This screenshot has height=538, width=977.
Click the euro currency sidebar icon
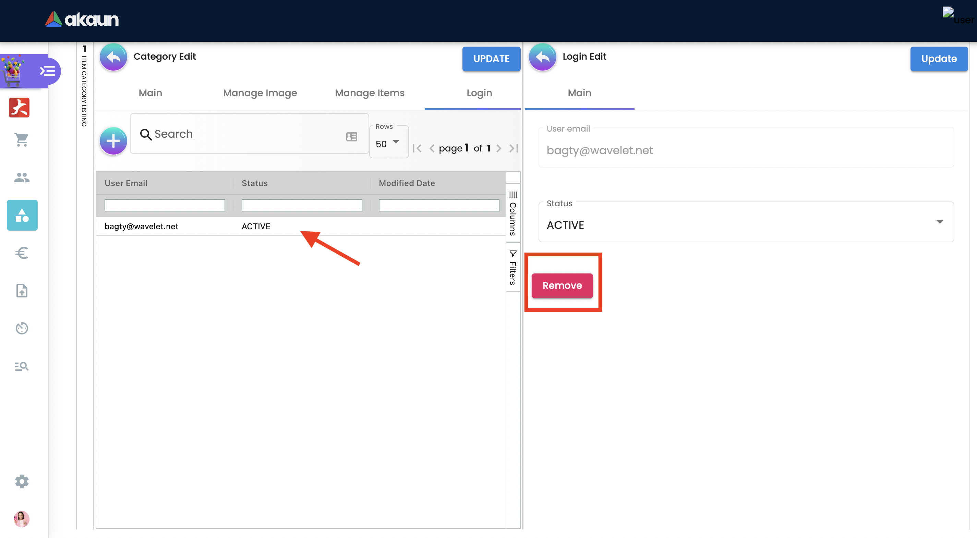click(22, 253)
